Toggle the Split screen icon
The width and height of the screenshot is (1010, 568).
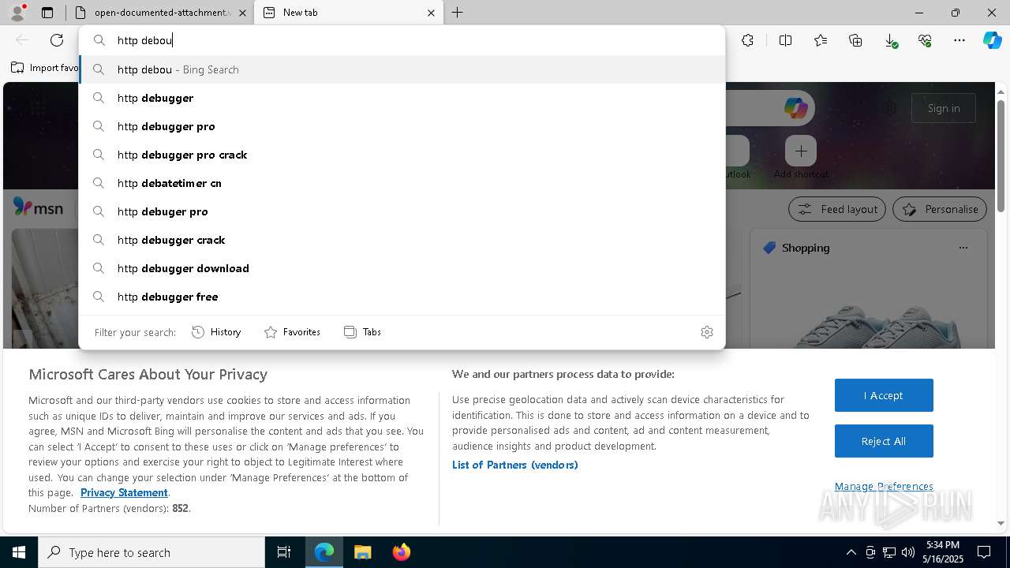tap(785, 40)
